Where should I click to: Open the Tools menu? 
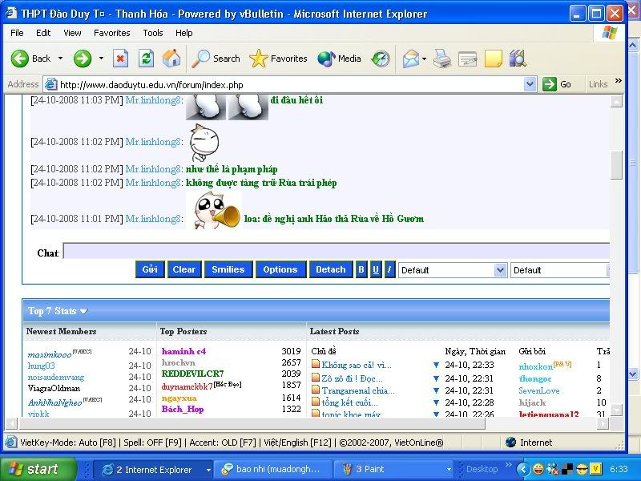pos(152,33)
